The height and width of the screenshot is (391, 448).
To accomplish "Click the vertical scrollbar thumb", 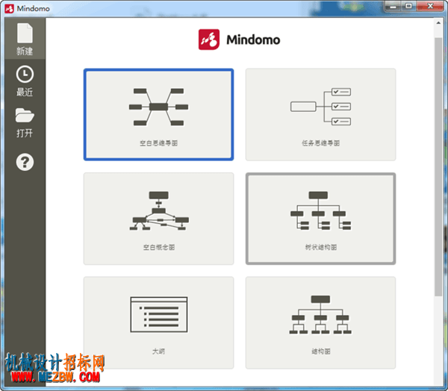I will (x=438, y=167).
